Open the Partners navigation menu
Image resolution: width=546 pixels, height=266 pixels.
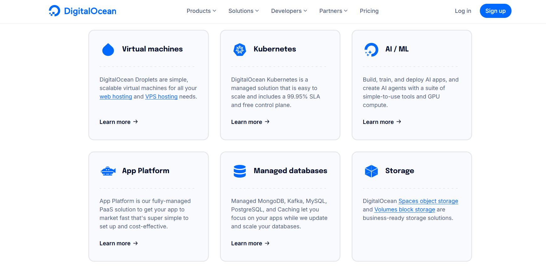click(x=333, y=11)
